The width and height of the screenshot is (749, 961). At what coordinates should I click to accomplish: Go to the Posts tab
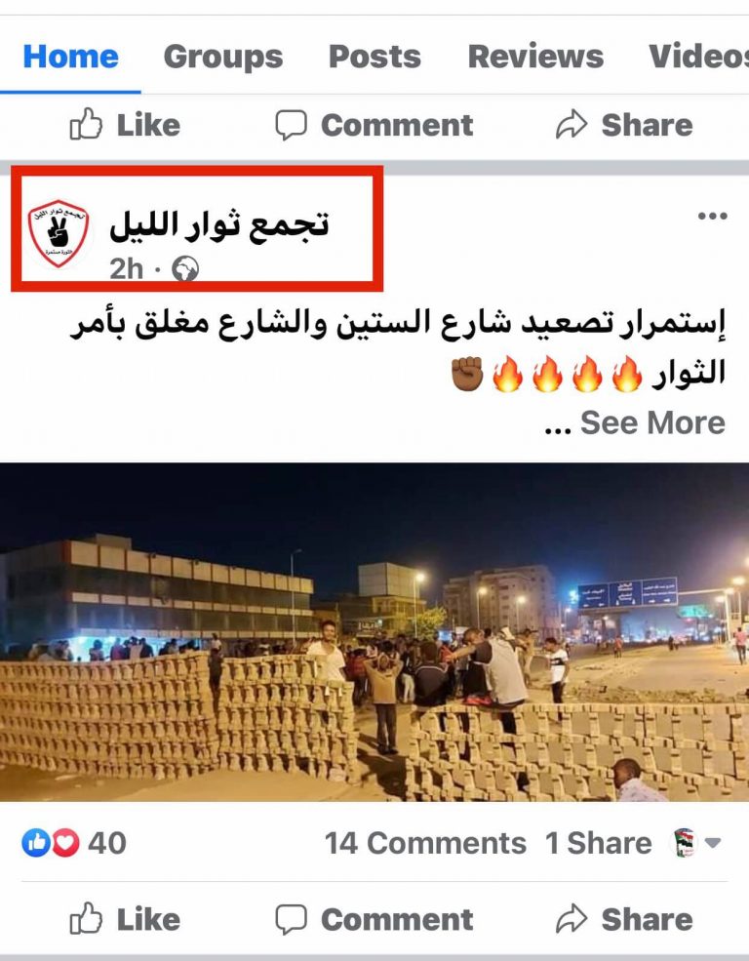(374, 57)
